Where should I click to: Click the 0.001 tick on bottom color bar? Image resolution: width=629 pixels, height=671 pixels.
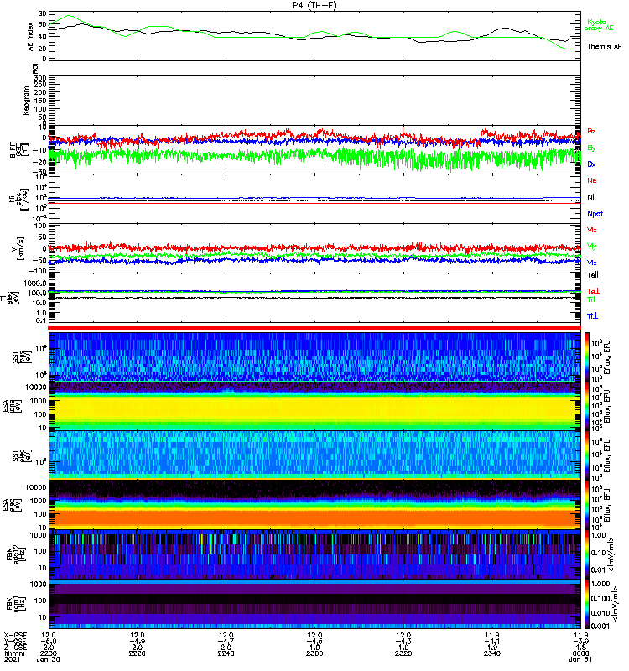point(600,626)
